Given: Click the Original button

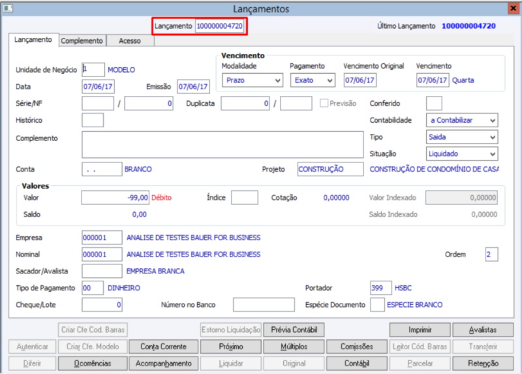Looking at the screenshot, I should click(x=294, y=363).
